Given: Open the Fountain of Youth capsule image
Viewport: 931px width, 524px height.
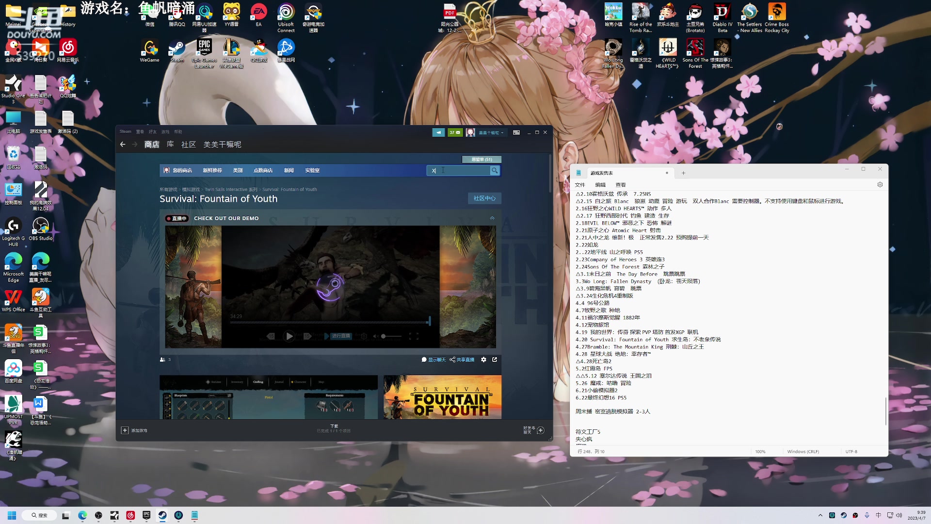Looking at the screenshot, I should tap(442, 397).
